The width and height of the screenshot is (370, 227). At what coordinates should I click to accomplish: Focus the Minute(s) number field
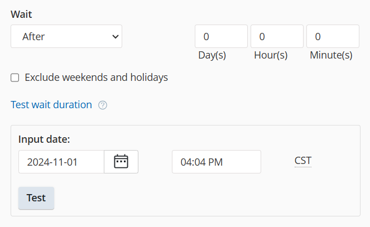tap(333, 37)
